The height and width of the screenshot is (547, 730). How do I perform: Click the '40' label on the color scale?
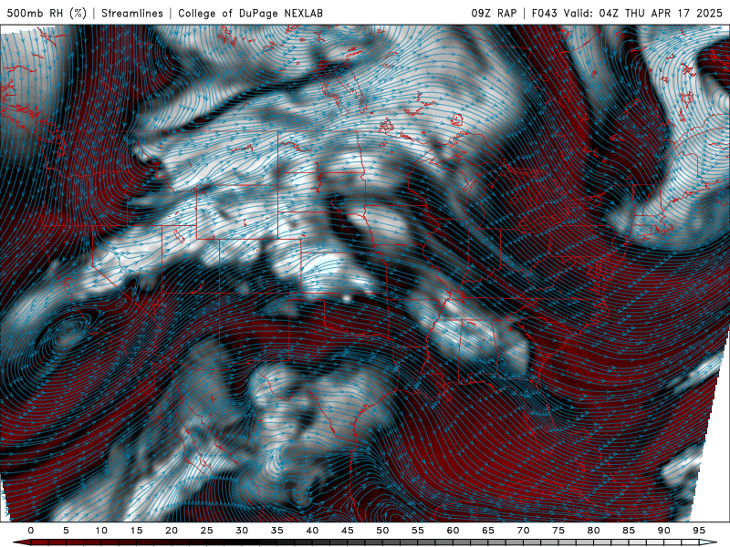click(312, 531)
